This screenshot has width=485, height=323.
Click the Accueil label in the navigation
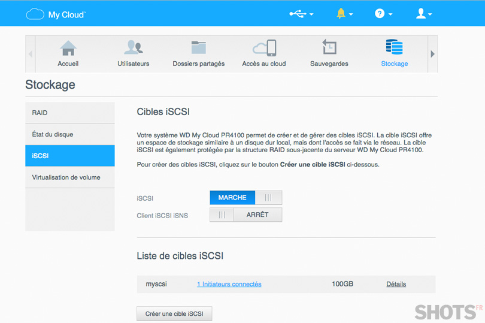[x=68, y=64]
